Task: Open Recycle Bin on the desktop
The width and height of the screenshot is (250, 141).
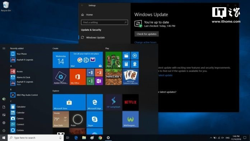Action: 6,6
